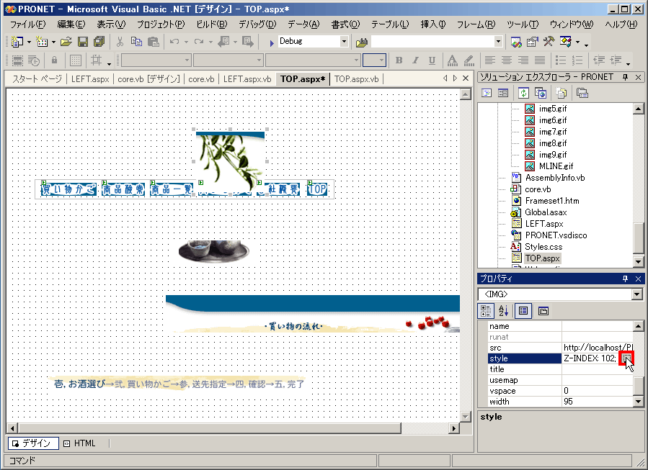Viewport: 648px width, 470px height.
Task: Save the file with the floppy disk icon
Action: (83, 41)
